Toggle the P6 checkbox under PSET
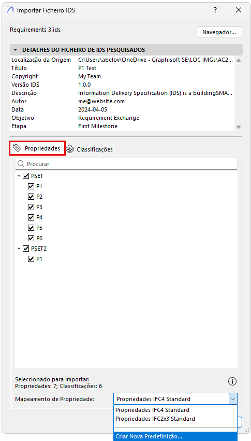This screenshot has height=441, width=251. click(x=31, y=238)
